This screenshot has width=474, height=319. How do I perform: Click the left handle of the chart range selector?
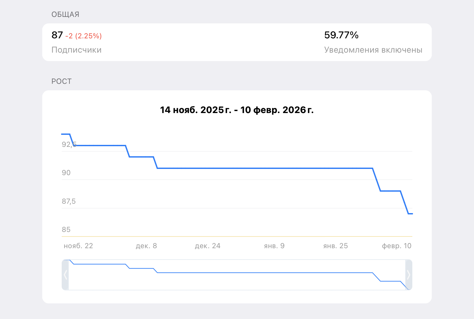click(x=65, y=275)
